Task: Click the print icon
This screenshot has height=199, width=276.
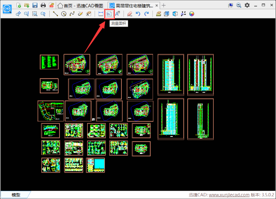Action: (x=43, y=5)
